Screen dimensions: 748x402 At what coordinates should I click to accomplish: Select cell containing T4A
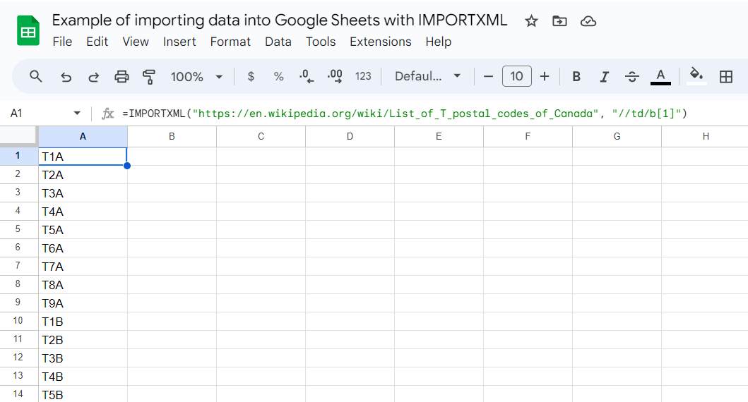83,212
